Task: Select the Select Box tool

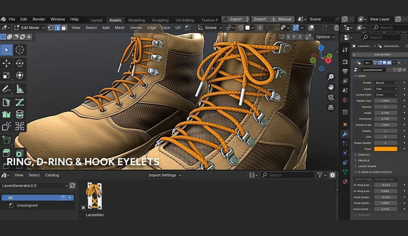Action: click(x=6, y=50)
